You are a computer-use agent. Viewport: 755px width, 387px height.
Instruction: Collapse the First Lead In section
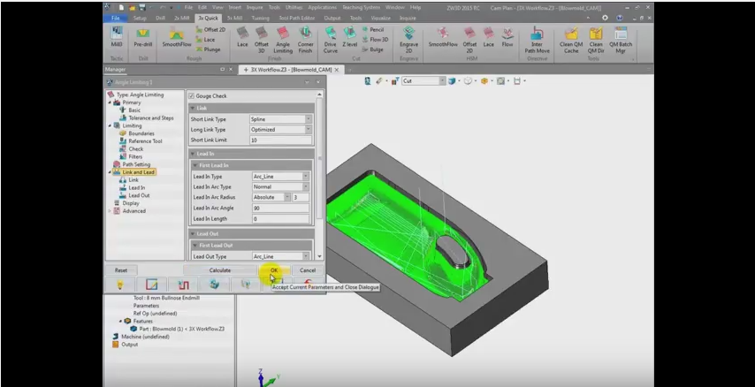[x=196, y=165]
